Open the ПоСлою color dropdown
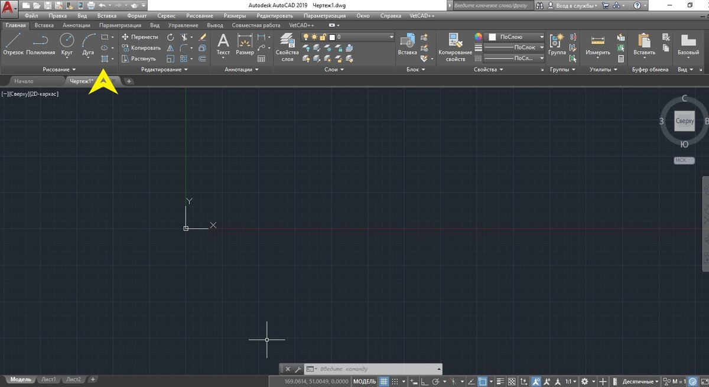Image resolution: width=709 pixels, height=387 pixels. click(515, 37)
